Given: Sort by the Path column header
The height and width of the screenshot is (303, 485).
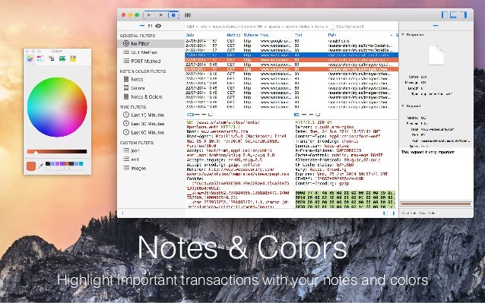Looking at the screenshot, I should (332, 35).
